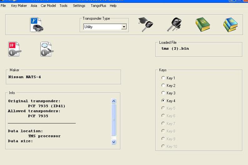Open the Settings menu
The height and width of the screenshot is (165, 248).
79,6
